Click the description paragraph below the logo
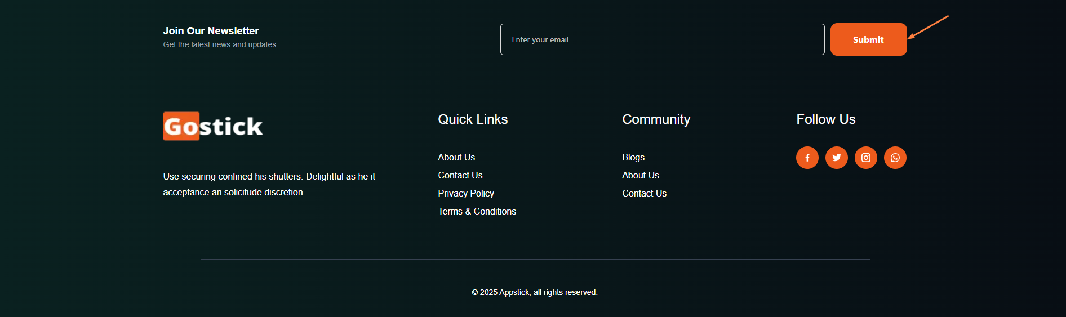This screenshot has width=1066, height=317. (x=269, y=184)
